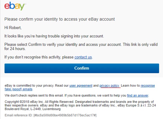The width and height of the screenshot is (163, 119).
Task: Click the 'We don't check replies' sentence
Action: [x=34, y=95]
